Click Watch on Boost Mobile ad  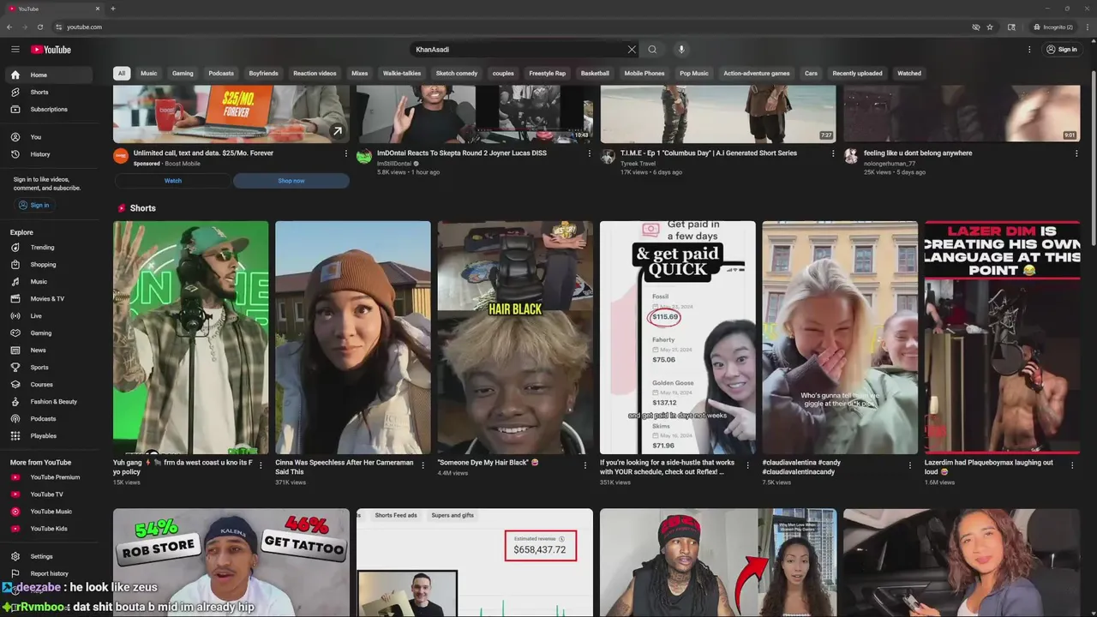click(173, 181)
